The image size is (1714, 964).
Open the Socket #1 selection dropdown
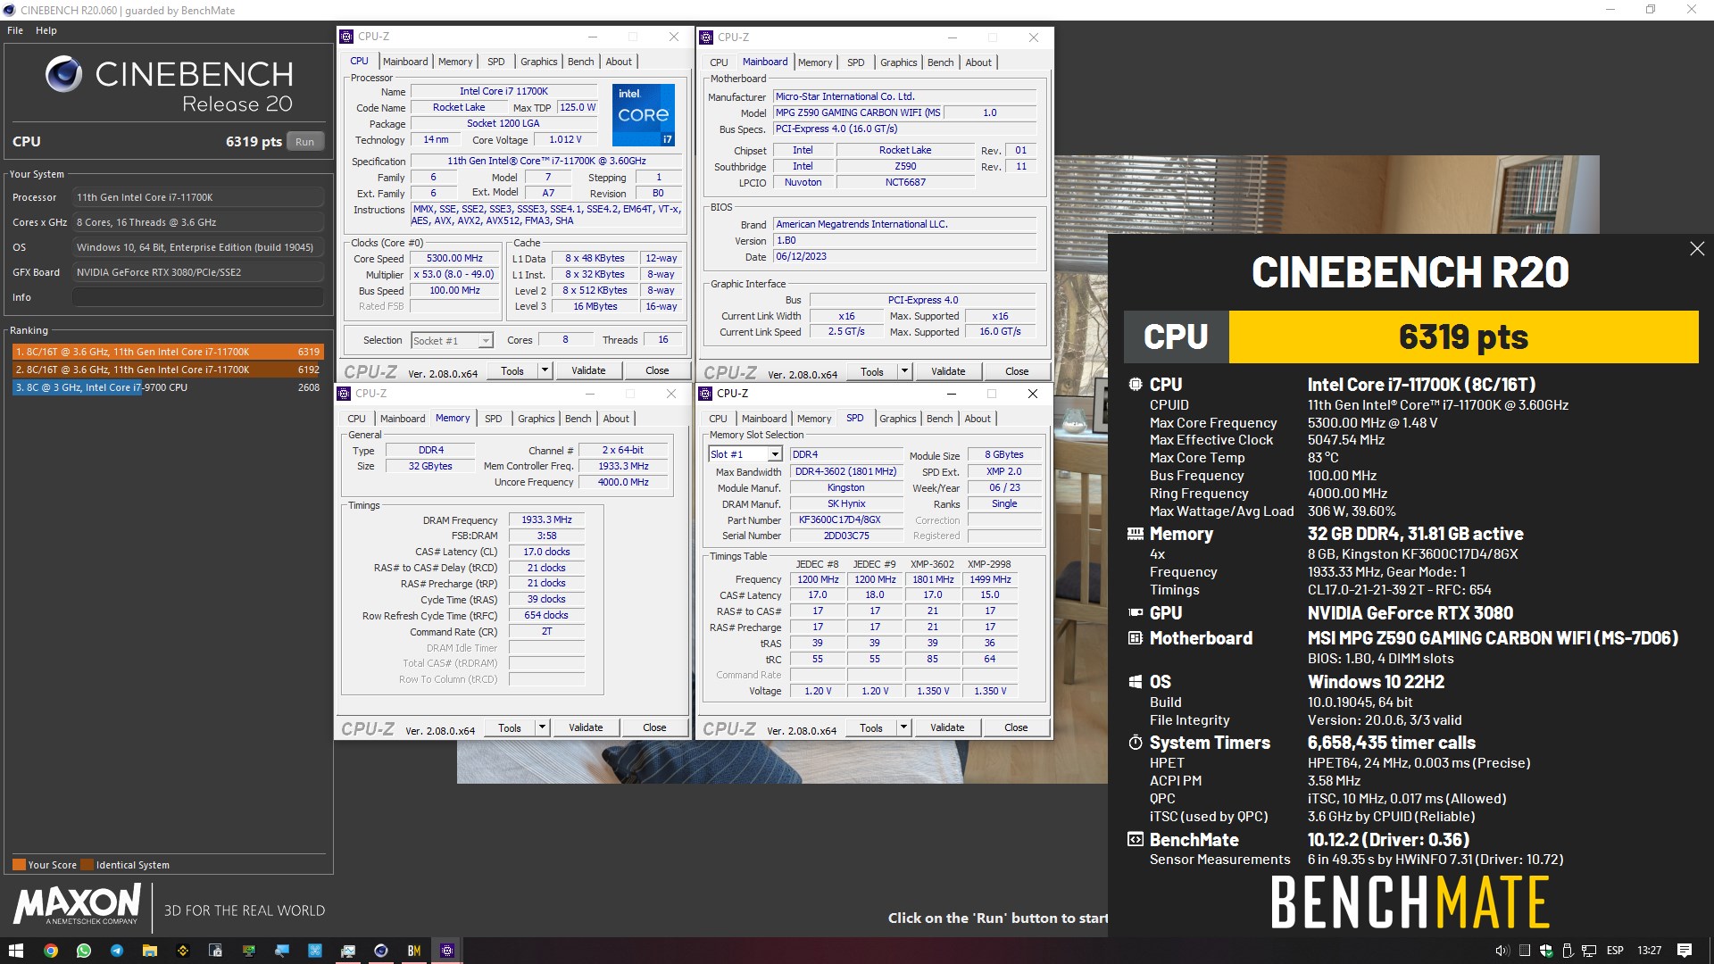coord(452,341)
